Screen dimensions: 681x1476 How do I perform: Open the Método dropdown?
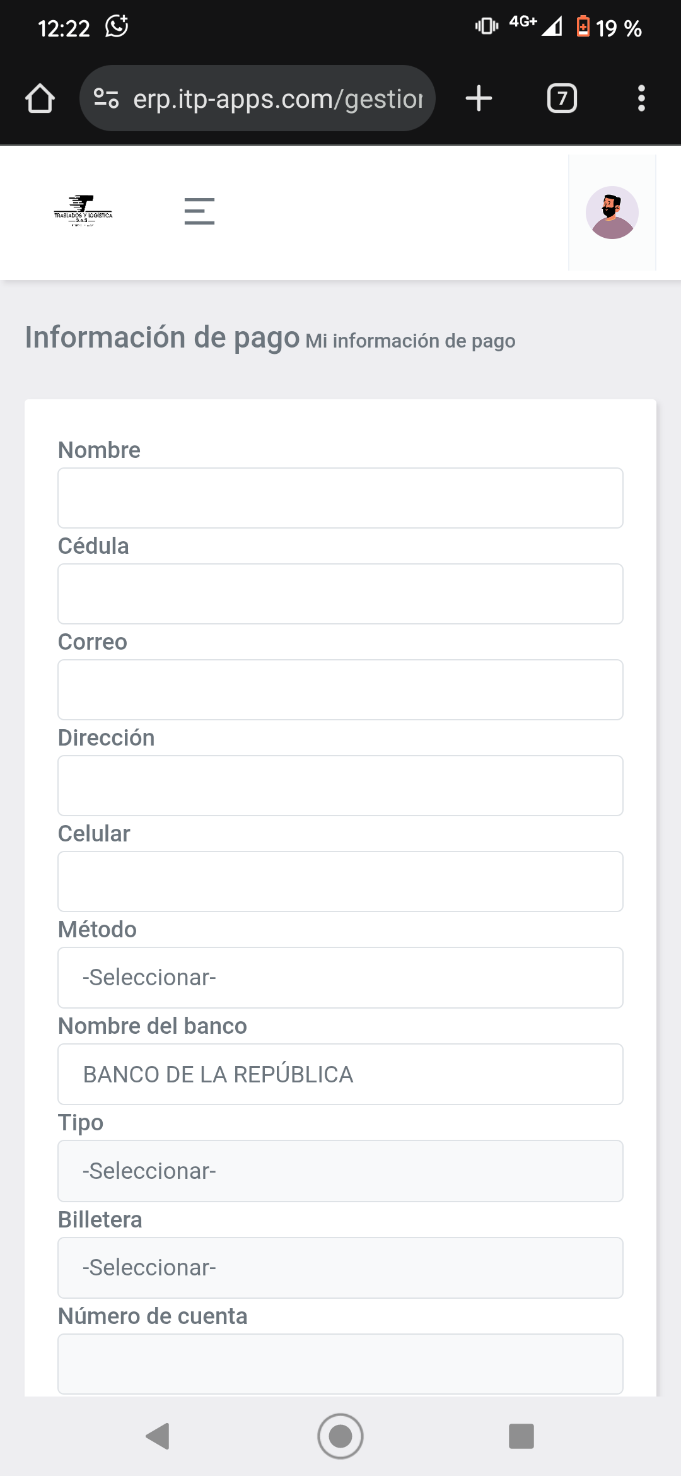[x=340, y=978]
